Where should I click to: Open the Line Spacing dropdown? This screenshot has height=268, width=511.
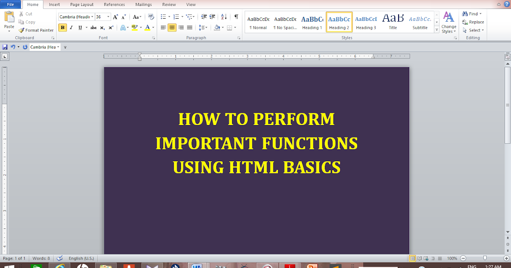pyautogui.click(x=203, y=27)
